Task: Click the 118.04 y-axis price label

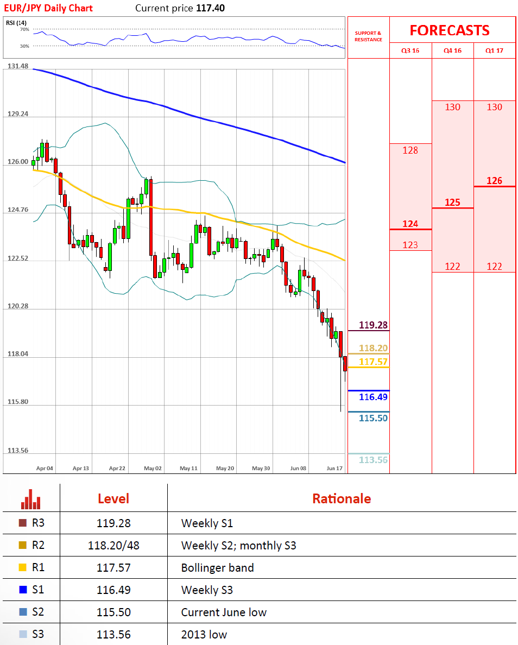Action: [x=18, y=354]
